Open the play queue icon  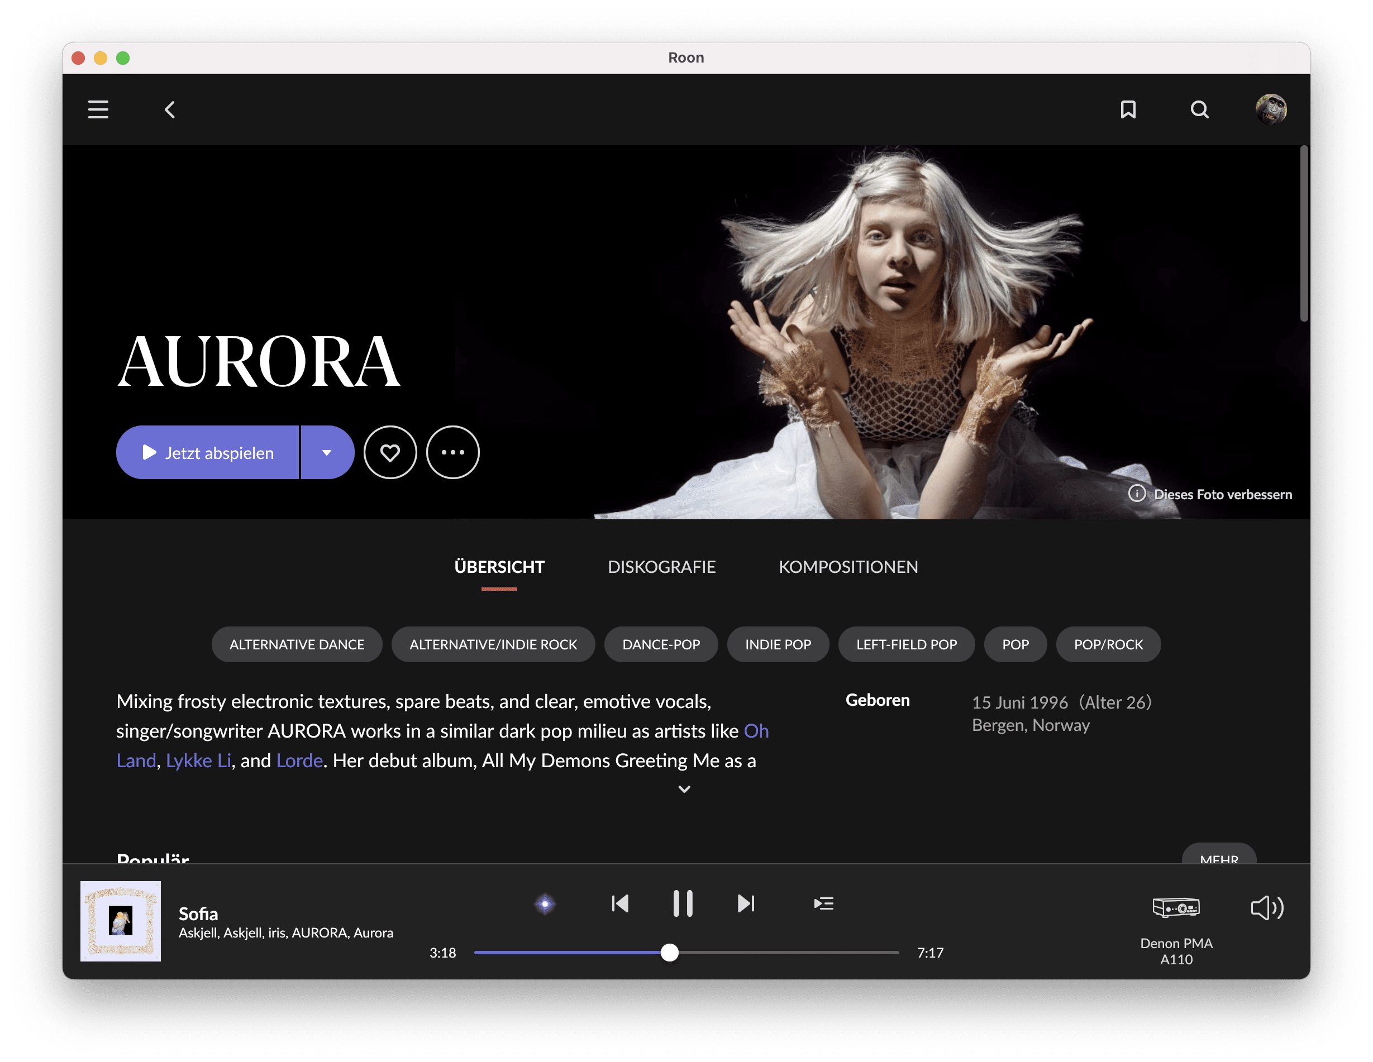[x=823, y=903]
